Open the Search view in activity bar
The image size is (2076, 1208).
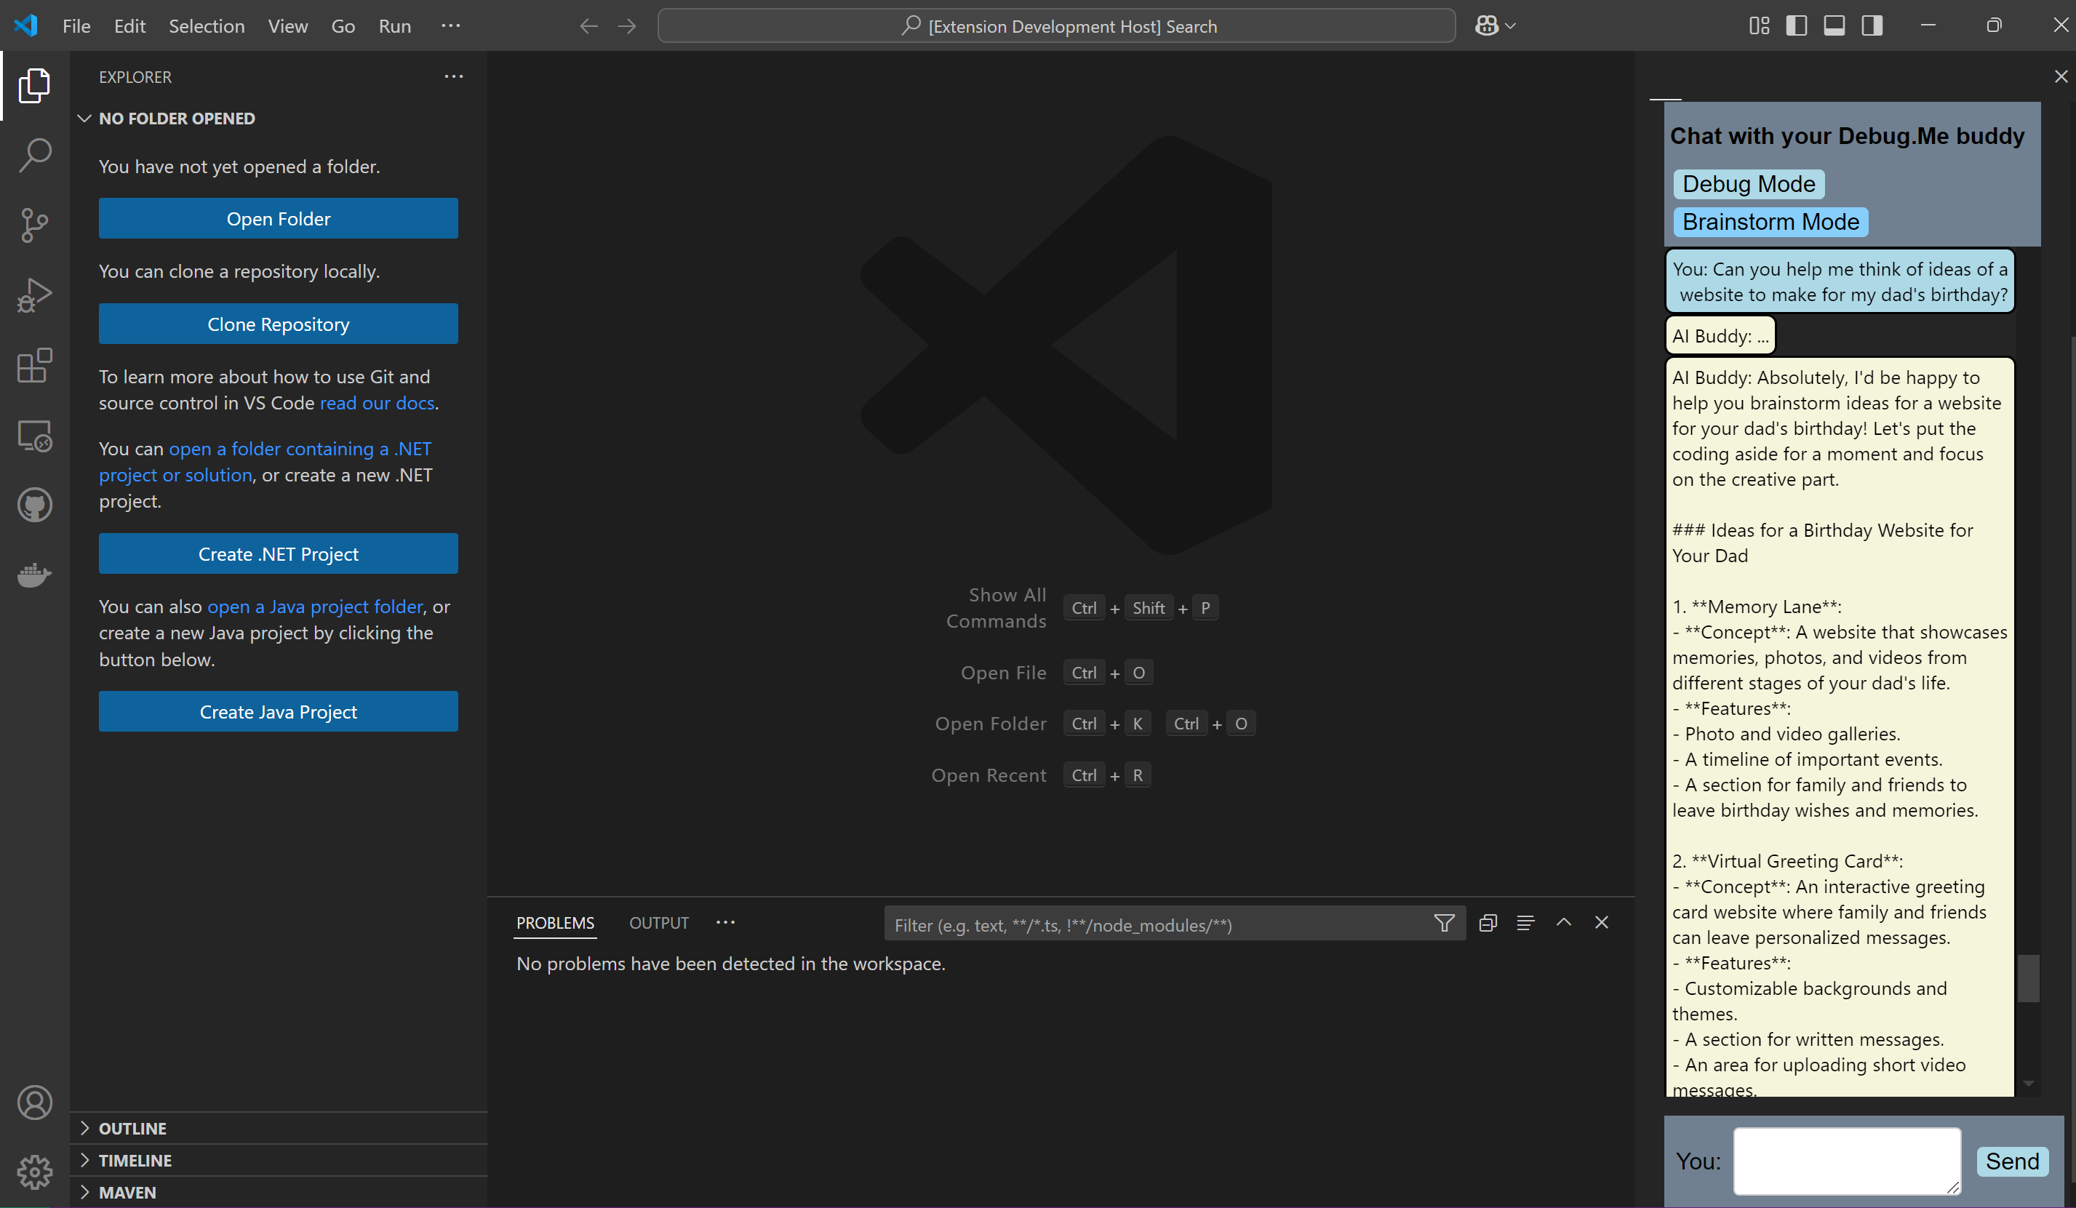point(35,155)
